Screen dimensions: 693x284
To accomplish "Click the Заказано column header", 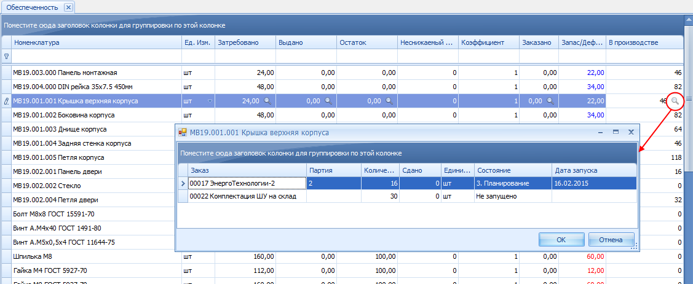I will coord(539,42).
